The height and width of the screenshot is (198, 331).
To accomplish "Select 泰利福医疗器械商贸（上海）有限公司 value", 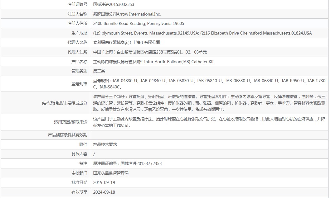I will point(126,43).
